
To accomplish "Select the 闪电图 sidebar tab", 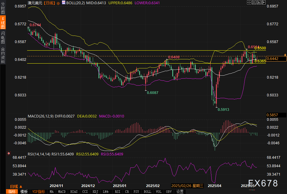I will (3, 38).
